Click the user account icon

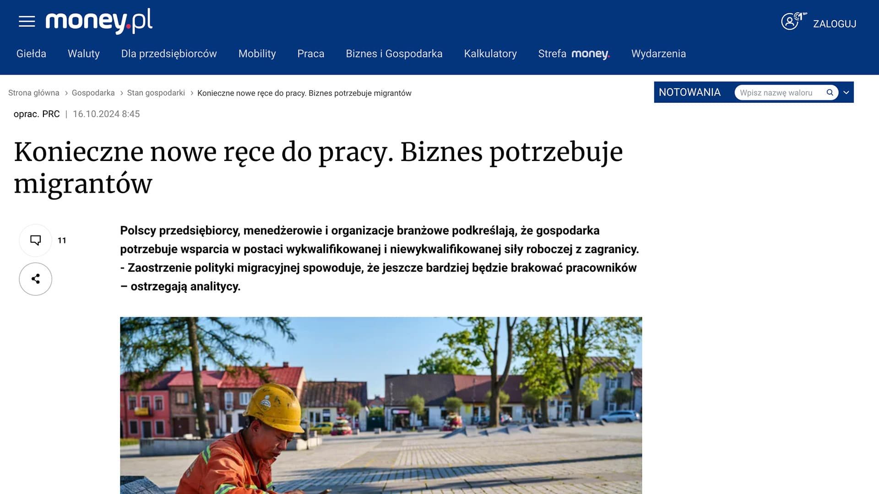pyautogui.click(x=793, y=21)
